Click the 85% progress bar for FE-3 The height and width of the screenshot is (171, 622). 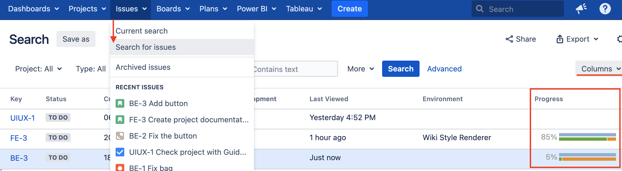tap(587, 137)
